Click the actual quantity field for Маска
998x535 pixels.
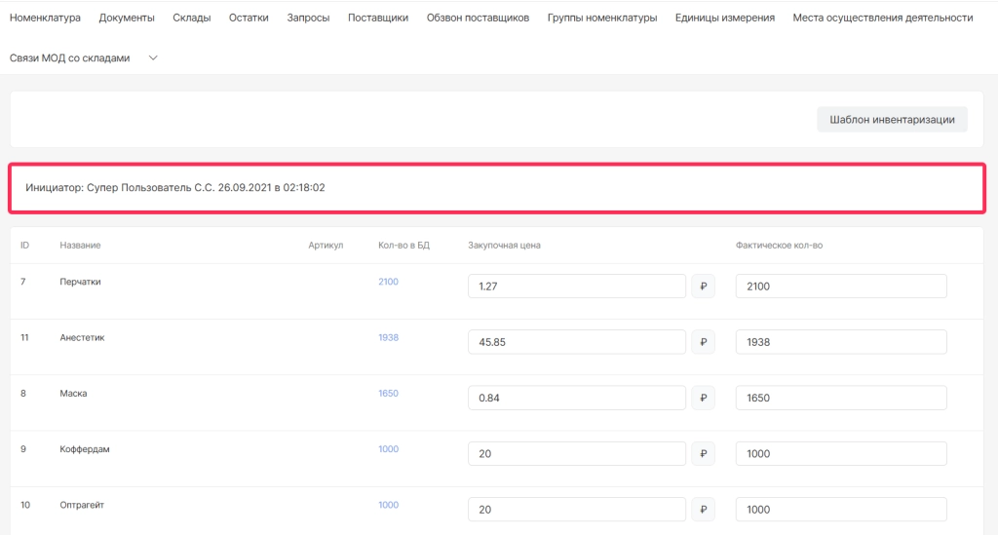tap(841, 398)
